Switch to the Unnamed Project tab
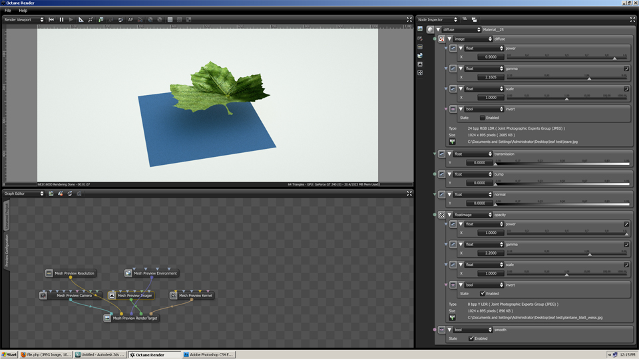 7,216
